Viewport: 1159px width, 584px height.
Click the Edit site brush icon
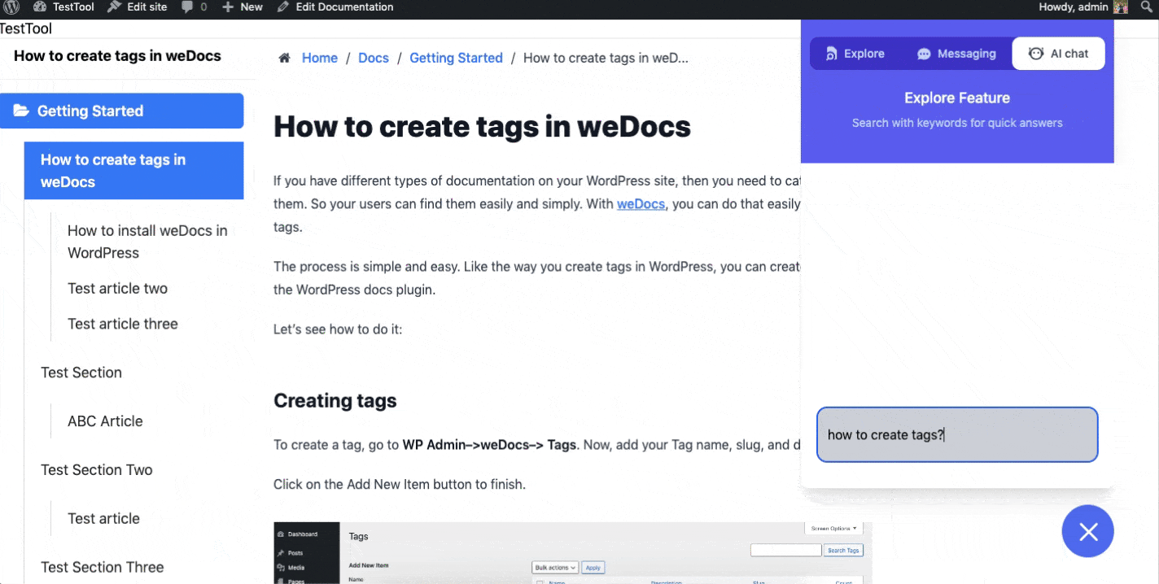tap(115, 7)
